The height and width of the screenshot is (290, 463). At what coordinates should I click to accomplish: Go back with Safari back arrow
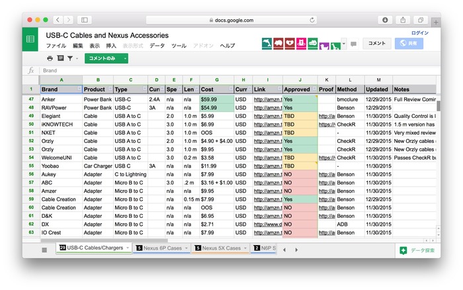click(58, 20)
